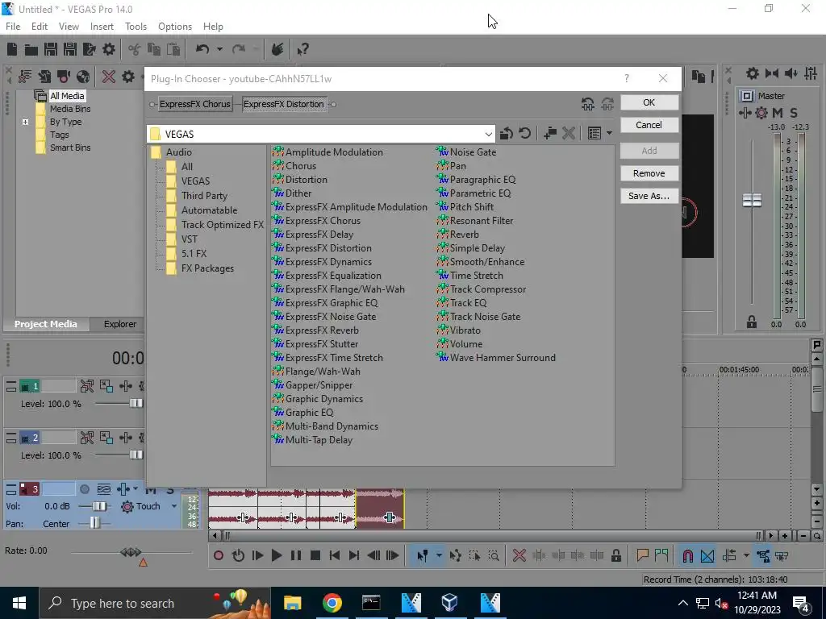Click Play From Start transport button
This screenshot has width=826, height=619.
pos(257,555)
